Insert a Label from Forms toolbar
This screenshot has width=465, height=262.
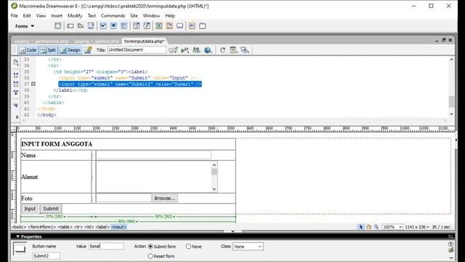point(192,26)
